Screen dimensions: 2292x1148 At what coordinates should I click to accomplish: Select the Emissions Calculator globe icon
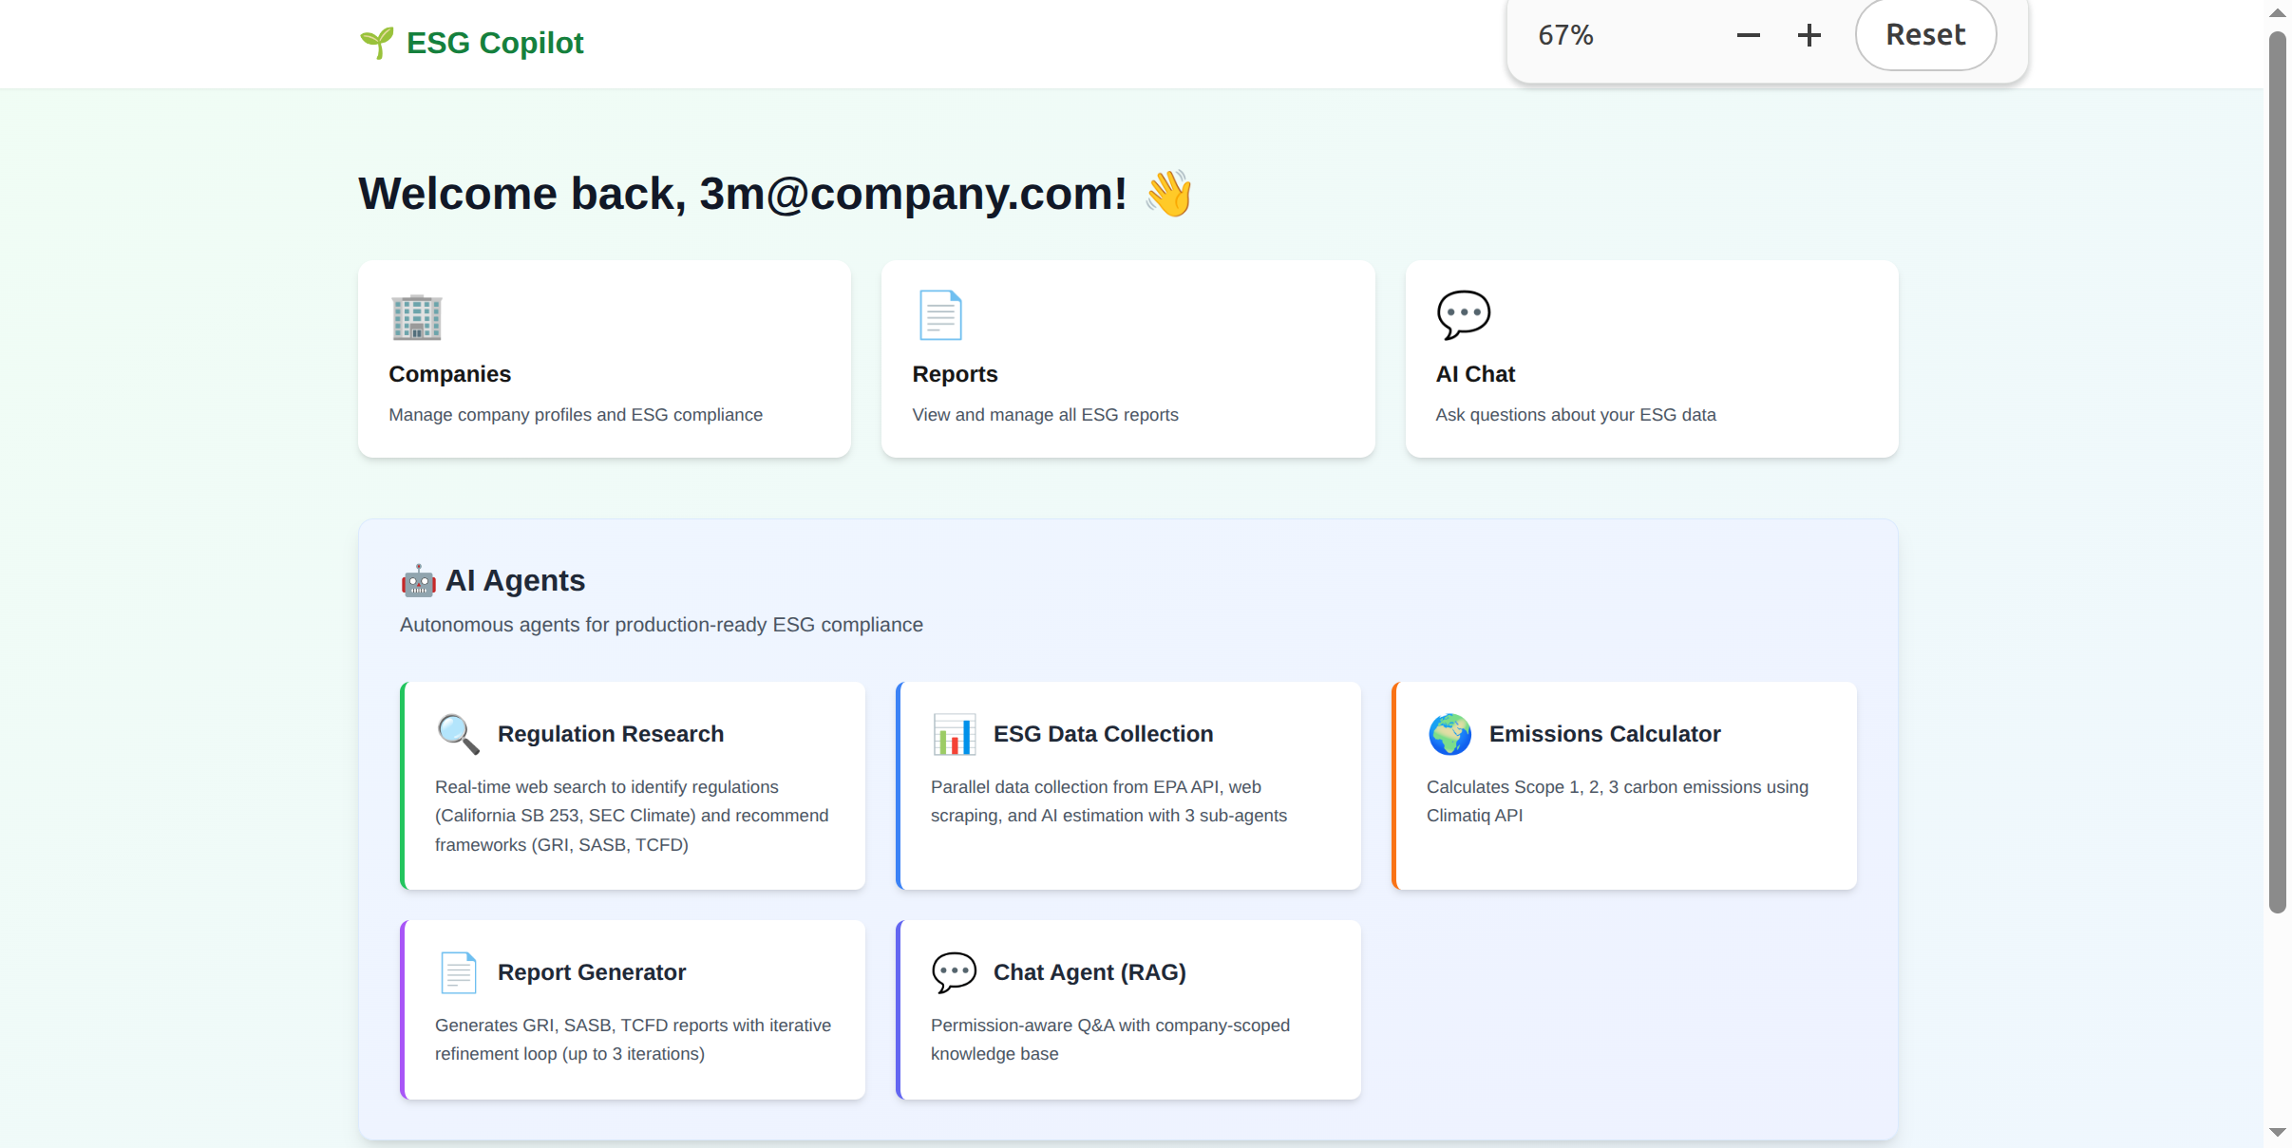1449,734
